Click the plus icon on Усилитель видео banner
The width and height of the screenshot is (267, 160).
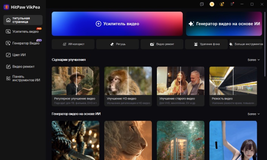98,24
